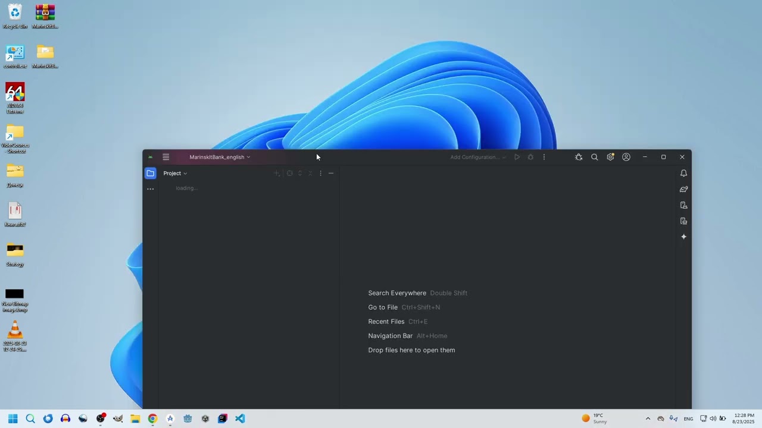
Task: Open Device Manager icon in right stripe
Action: click(683, 205)
